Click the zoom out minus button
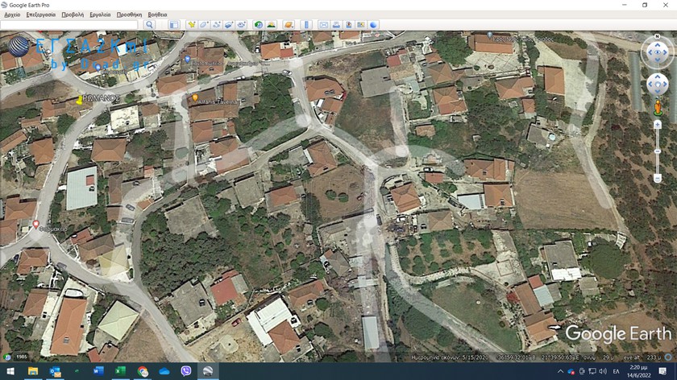Screen dimensions: 677x380 pos(657,178)
